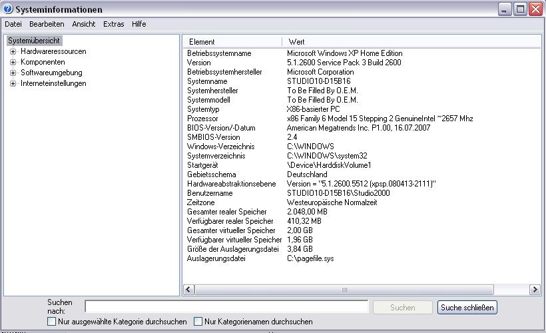
Task: Click the right scroll arrow of horizontal scrollbar
Action: coord(535,290)
